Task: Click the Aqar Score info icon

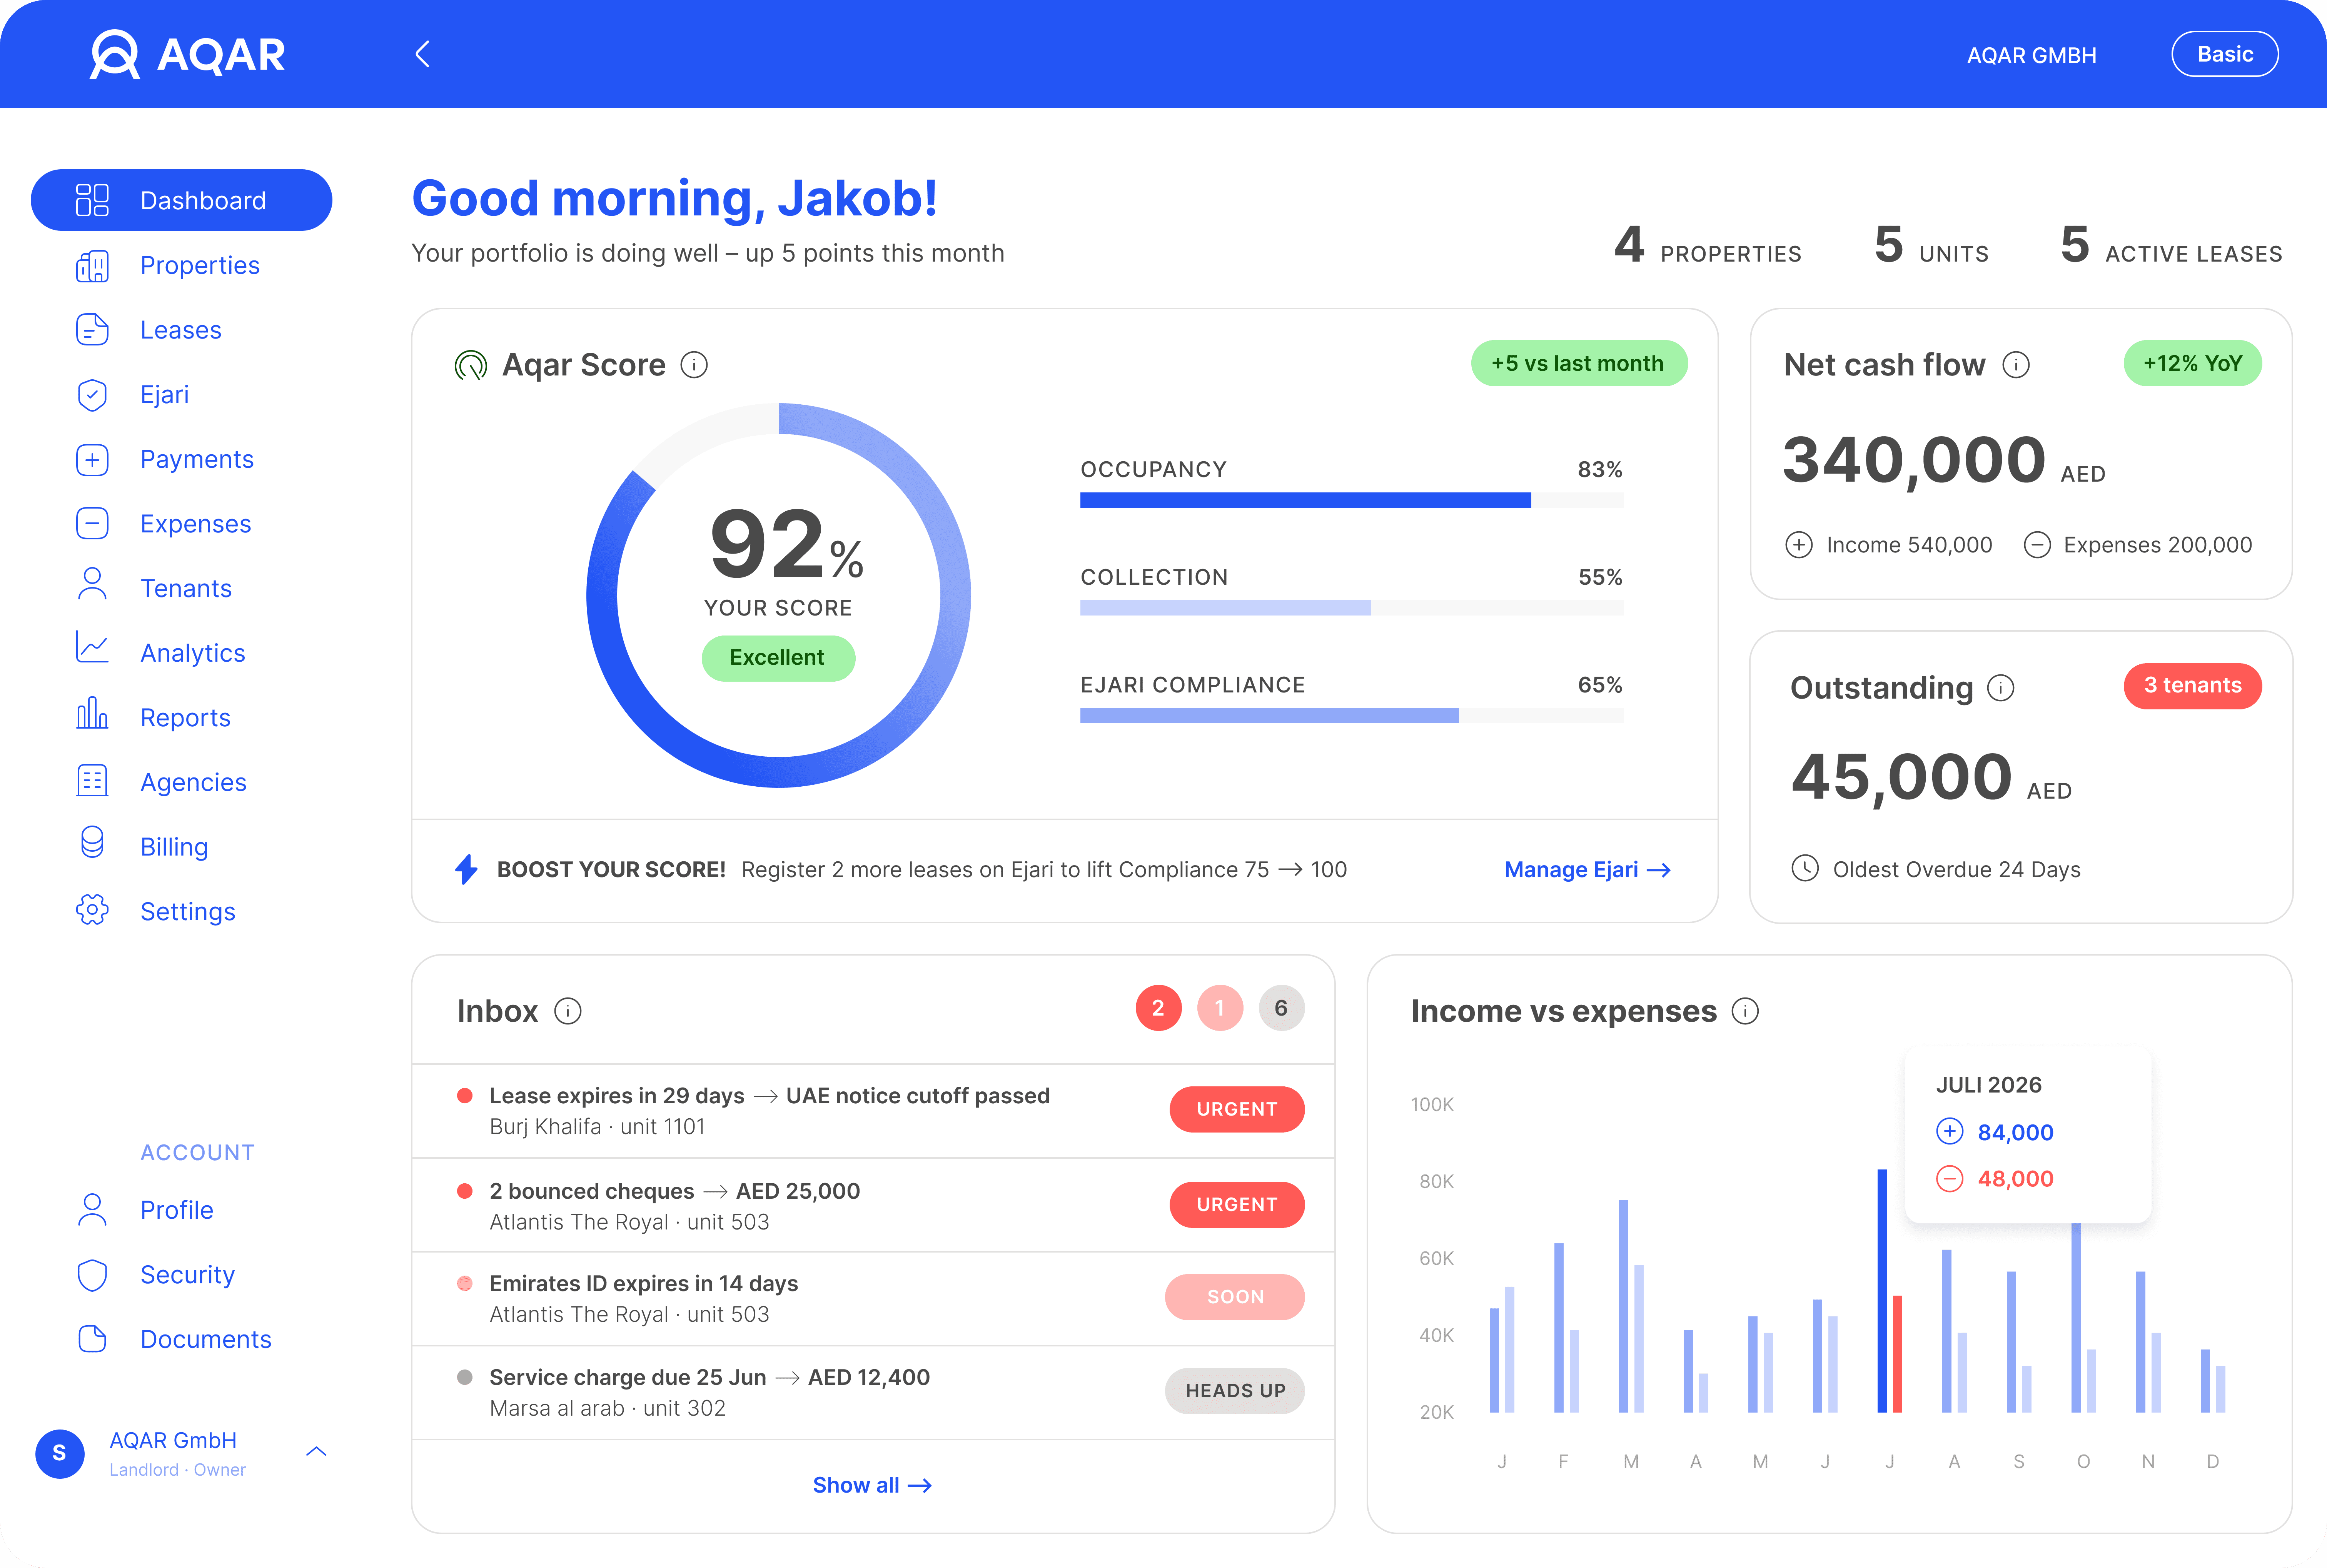Action: [x=694, y=365]
